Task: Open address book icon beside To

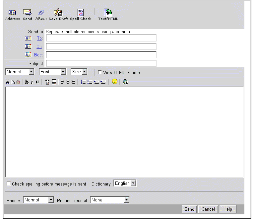Action: (x=28, y=38)
